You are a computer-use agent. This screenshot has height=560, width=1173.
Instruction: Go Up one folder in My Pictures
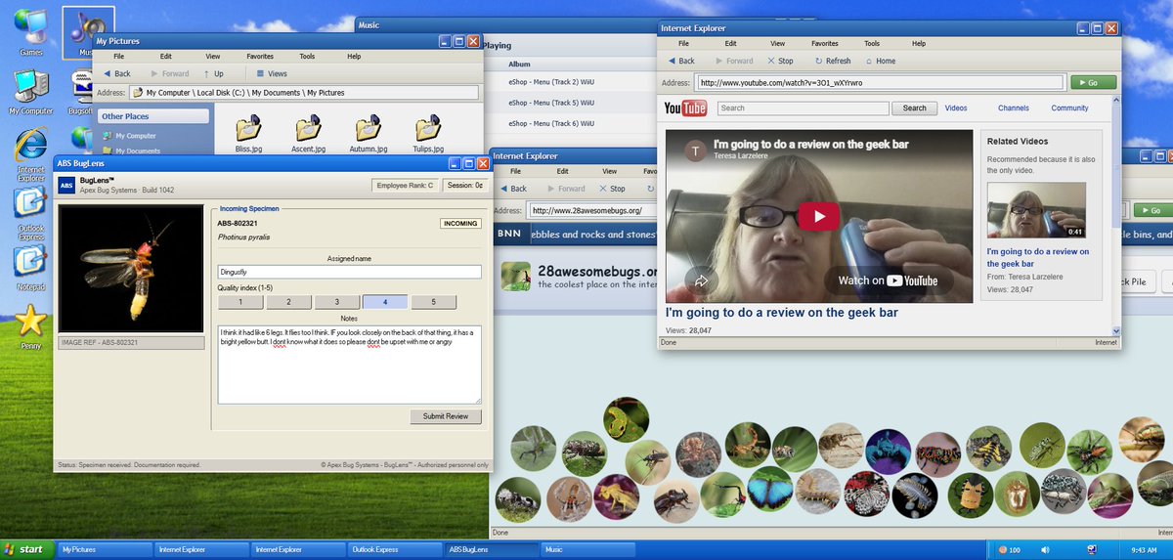(213, 73)
